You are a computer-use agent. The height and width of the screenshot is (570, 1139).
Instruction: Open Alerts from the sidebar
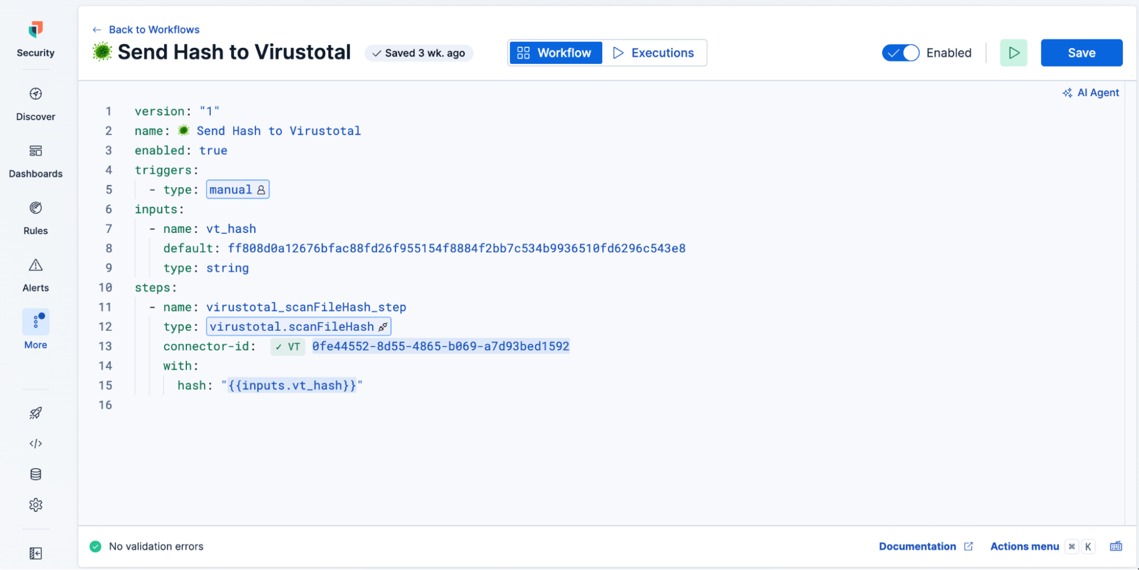35,275
